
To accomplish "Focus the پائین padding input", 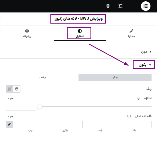I will click(65, 124).
